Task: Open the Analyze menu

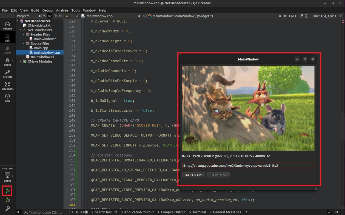Action: pyautogui.click(x=62, y=10)
